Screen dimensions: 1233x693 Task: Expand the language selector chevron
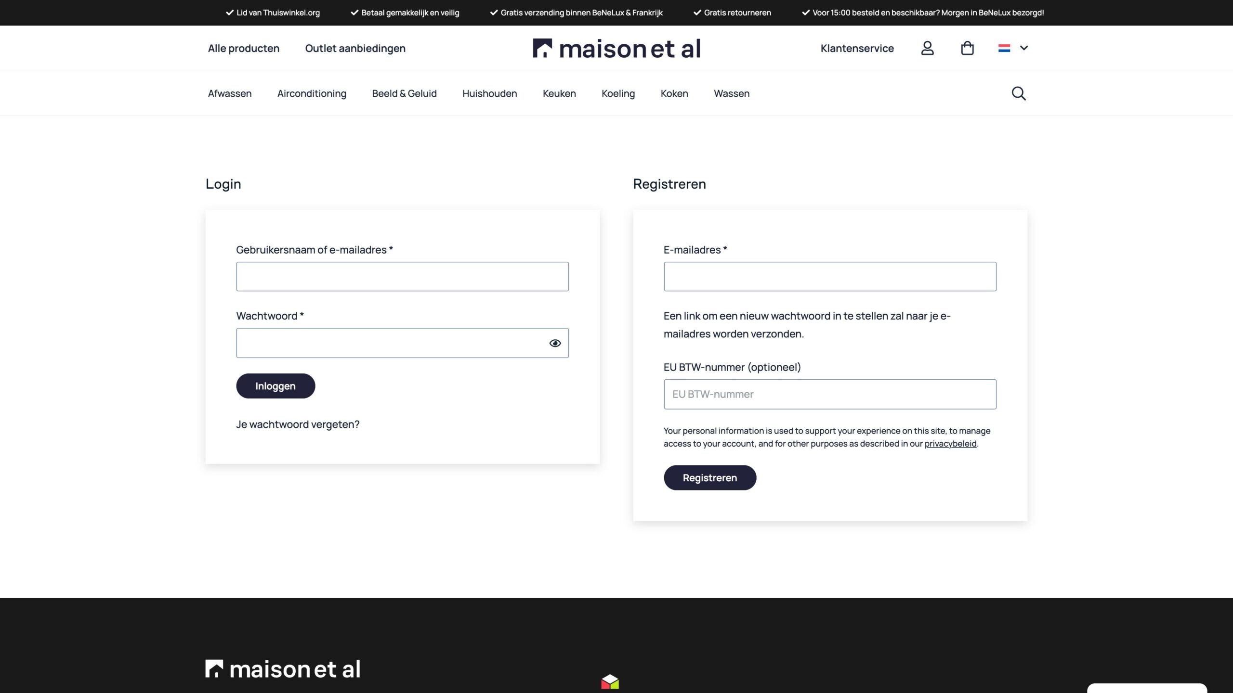[x=1024, y=48]
